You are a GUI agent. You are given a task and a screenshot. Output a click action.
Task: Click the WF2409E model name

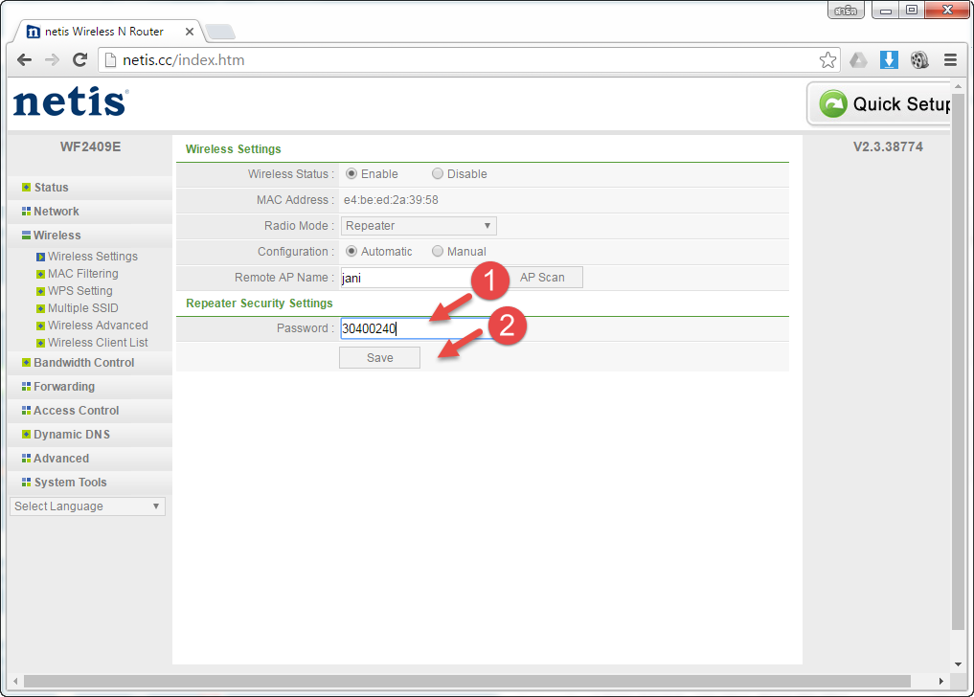90,146
